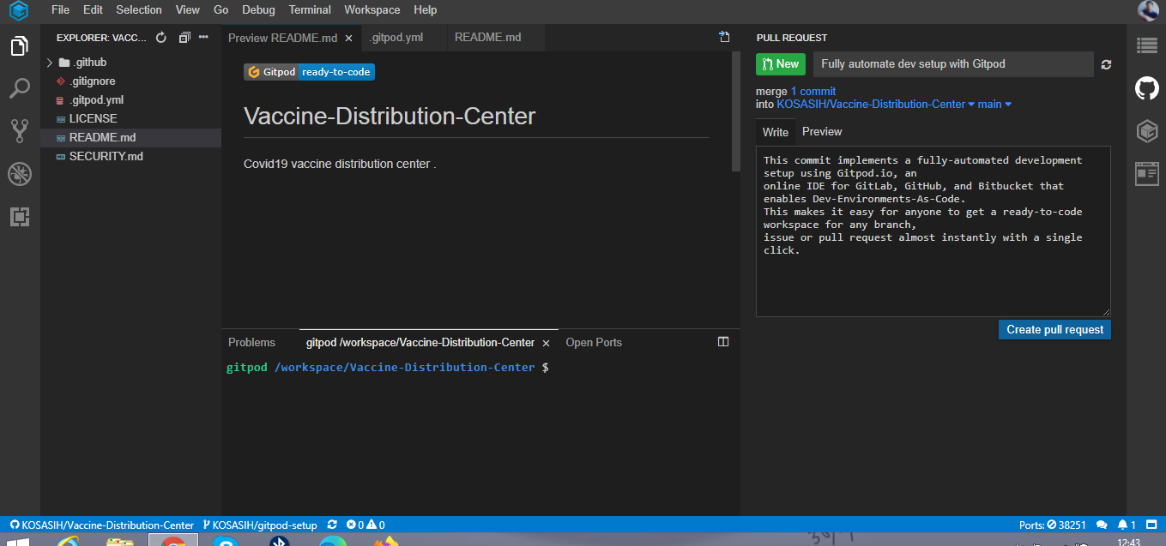Open the File menu

(60, 10)
